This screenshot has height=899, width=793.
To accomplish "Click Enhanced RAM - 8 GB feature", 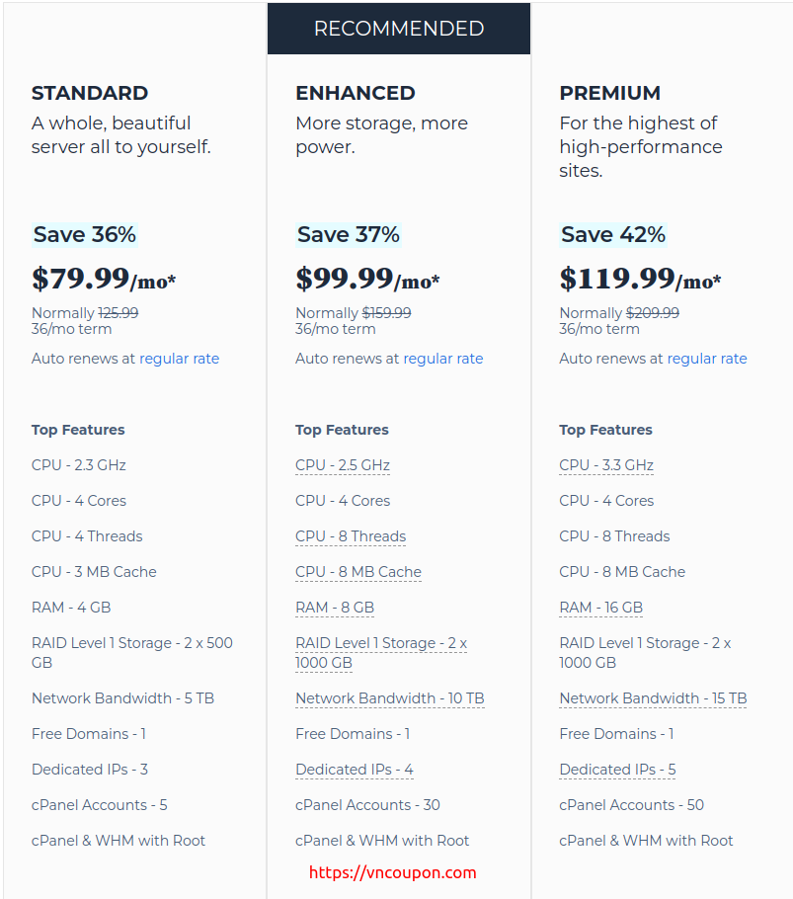I will click(335, 608).
